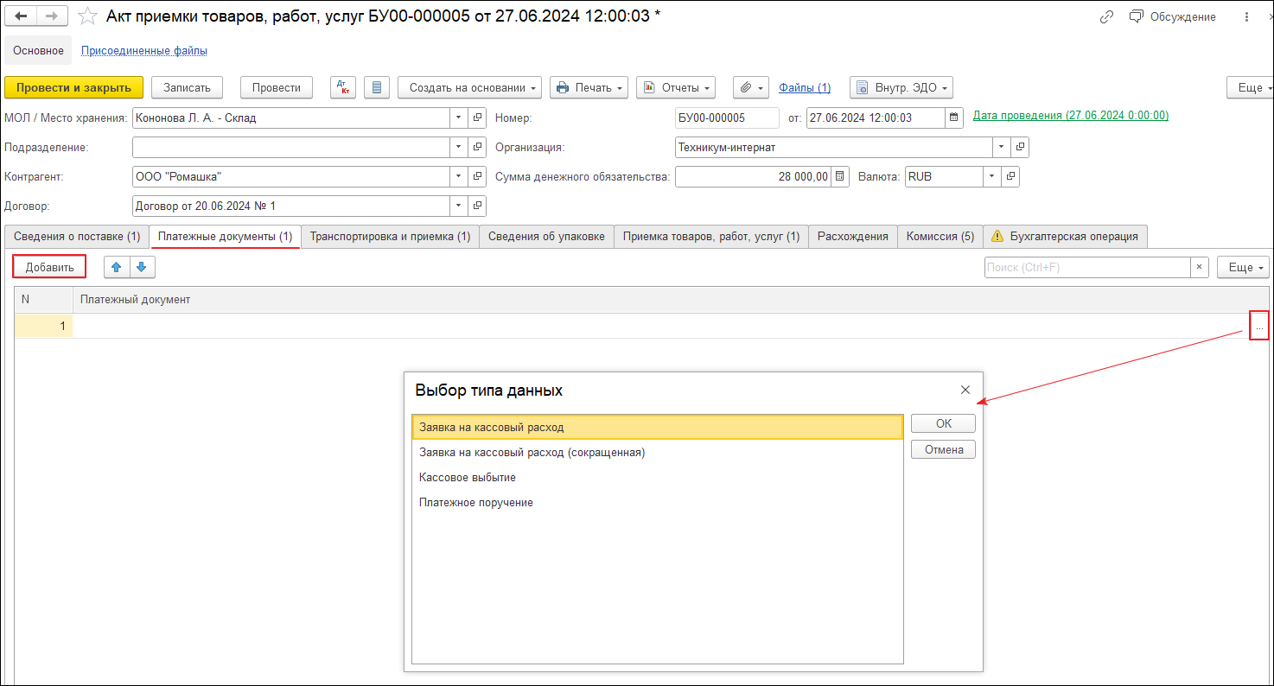Open the Расхождения tab

(x=853, y=236)
